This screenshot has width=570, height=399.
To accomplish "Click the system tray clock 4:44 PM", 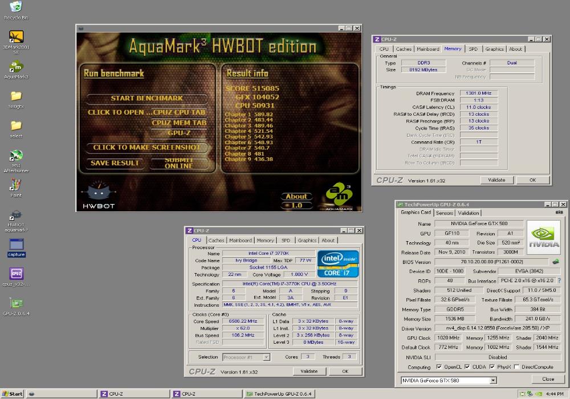I will click(555, 393).
